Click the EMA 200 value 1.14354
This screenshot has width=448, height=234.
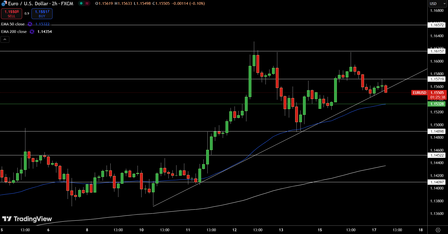[x=44, y=32]
